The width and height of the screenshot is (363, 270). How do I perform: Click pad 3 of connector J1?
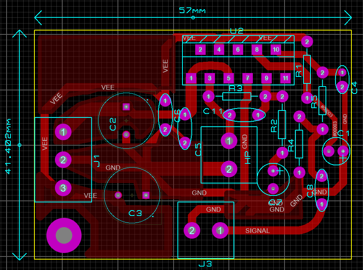coord(63,188)
